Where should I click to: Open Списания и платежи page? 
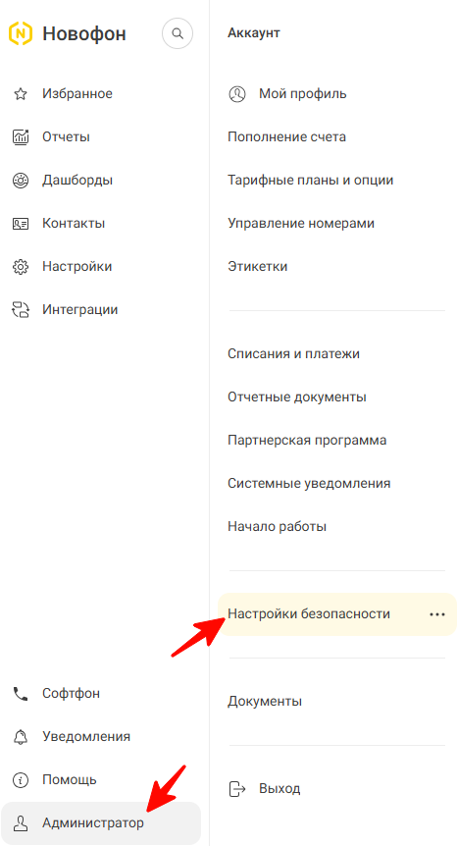coord(293,354)
